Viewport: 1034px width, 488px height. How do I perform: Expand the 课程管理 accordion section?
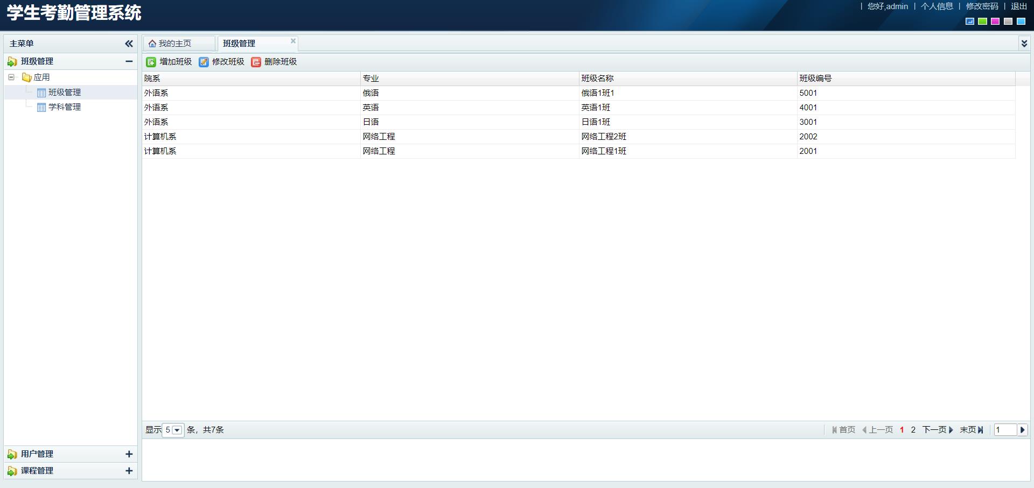pos(129,471)
